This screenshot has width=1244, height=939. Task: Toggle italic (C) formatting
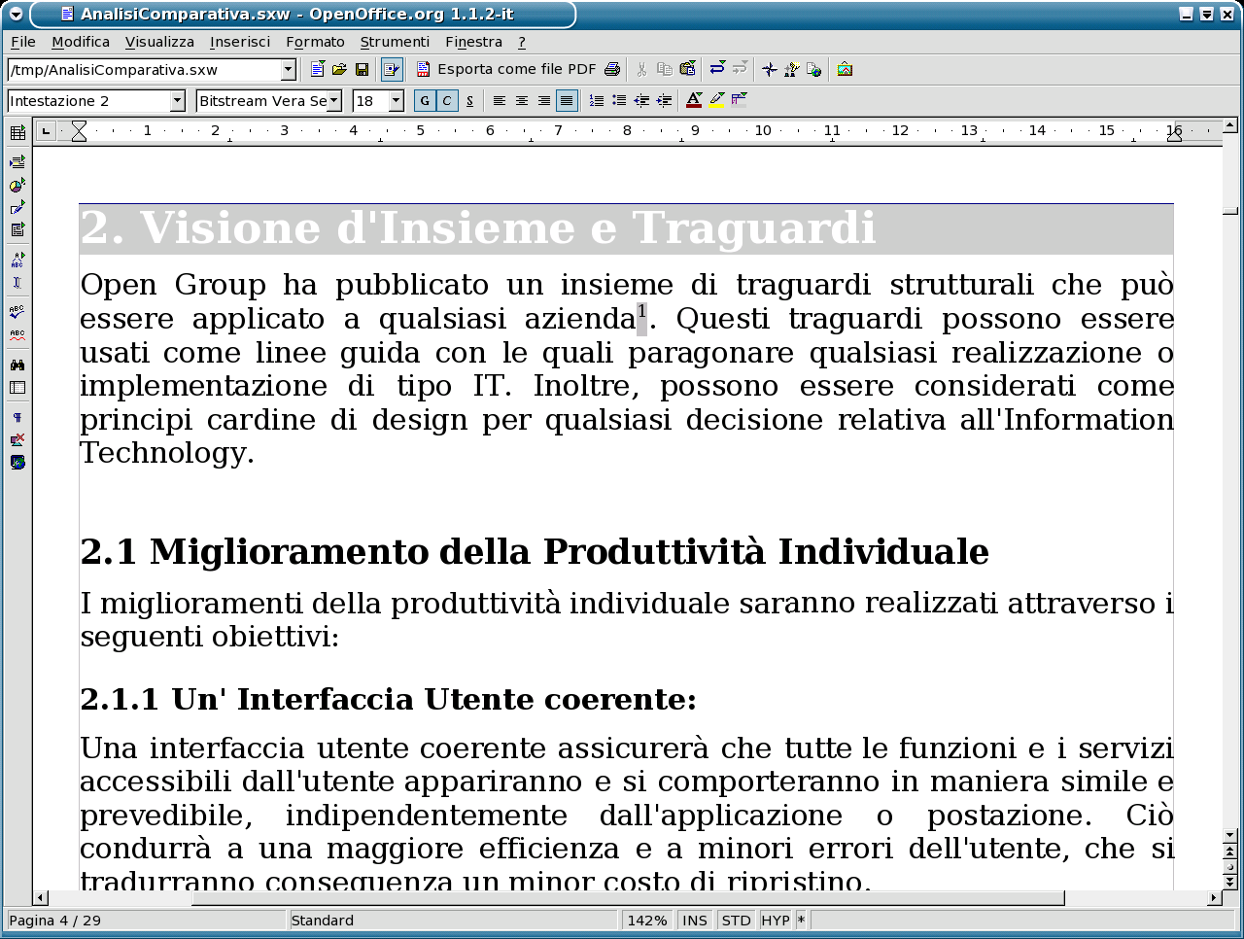pyautogui.click(x=447, y=100)
